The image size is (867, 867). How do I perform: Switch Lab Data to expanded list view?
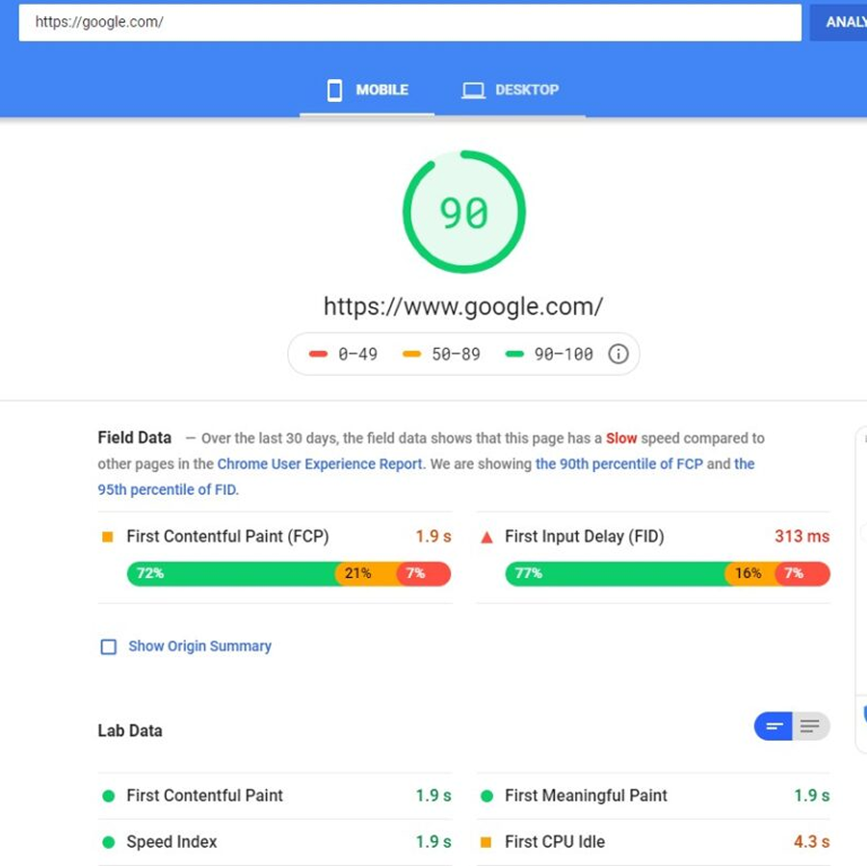coord(810,726)
